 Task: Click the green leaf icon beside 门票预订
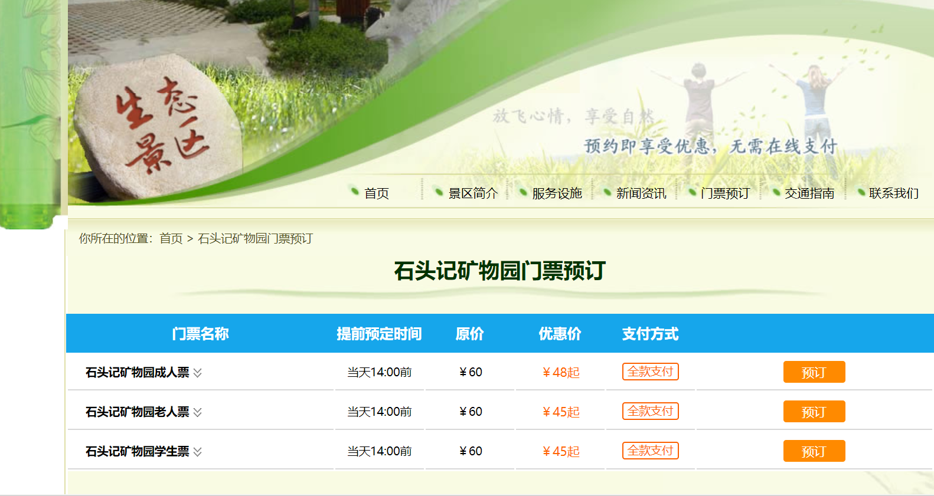click(692, 192)
